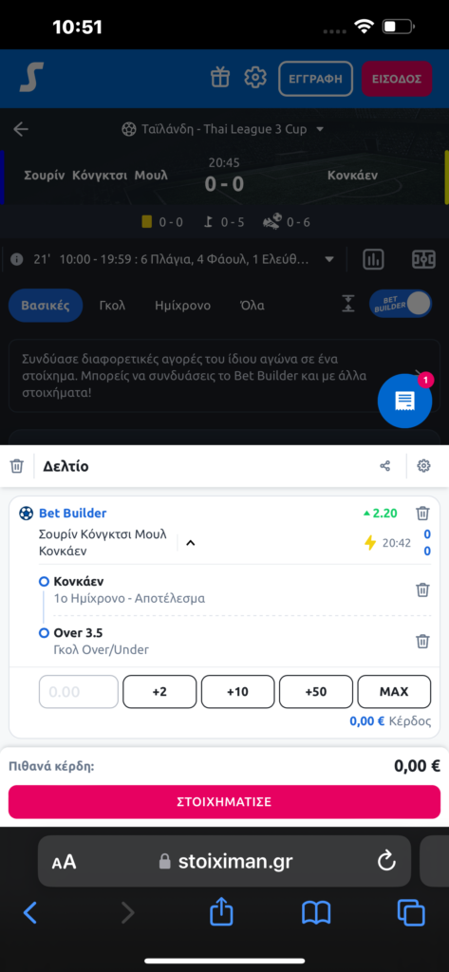
Task: Remove the Κονκάεν selection trash icon
Action: click(x=422, y=589)
